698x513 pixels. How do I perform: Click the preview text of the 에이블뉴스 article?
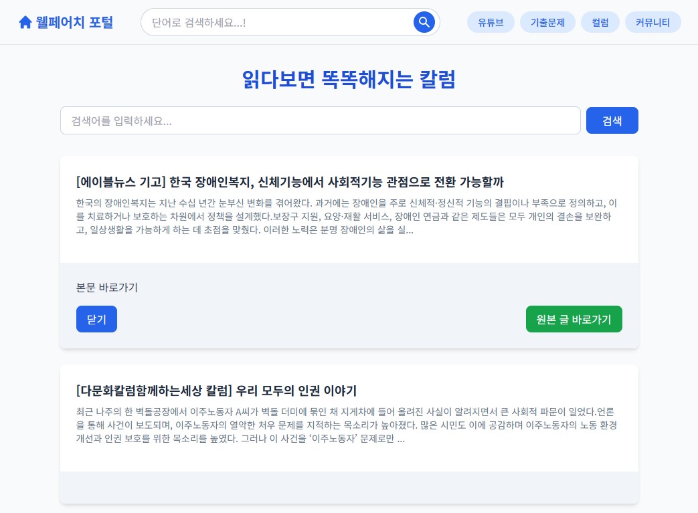click(347, 217)
